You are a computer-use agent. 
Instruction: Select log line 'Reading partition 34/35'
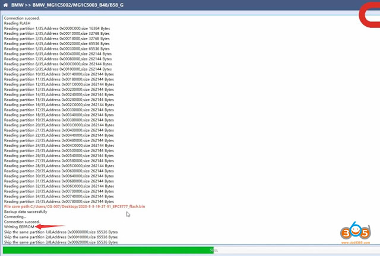59,196
